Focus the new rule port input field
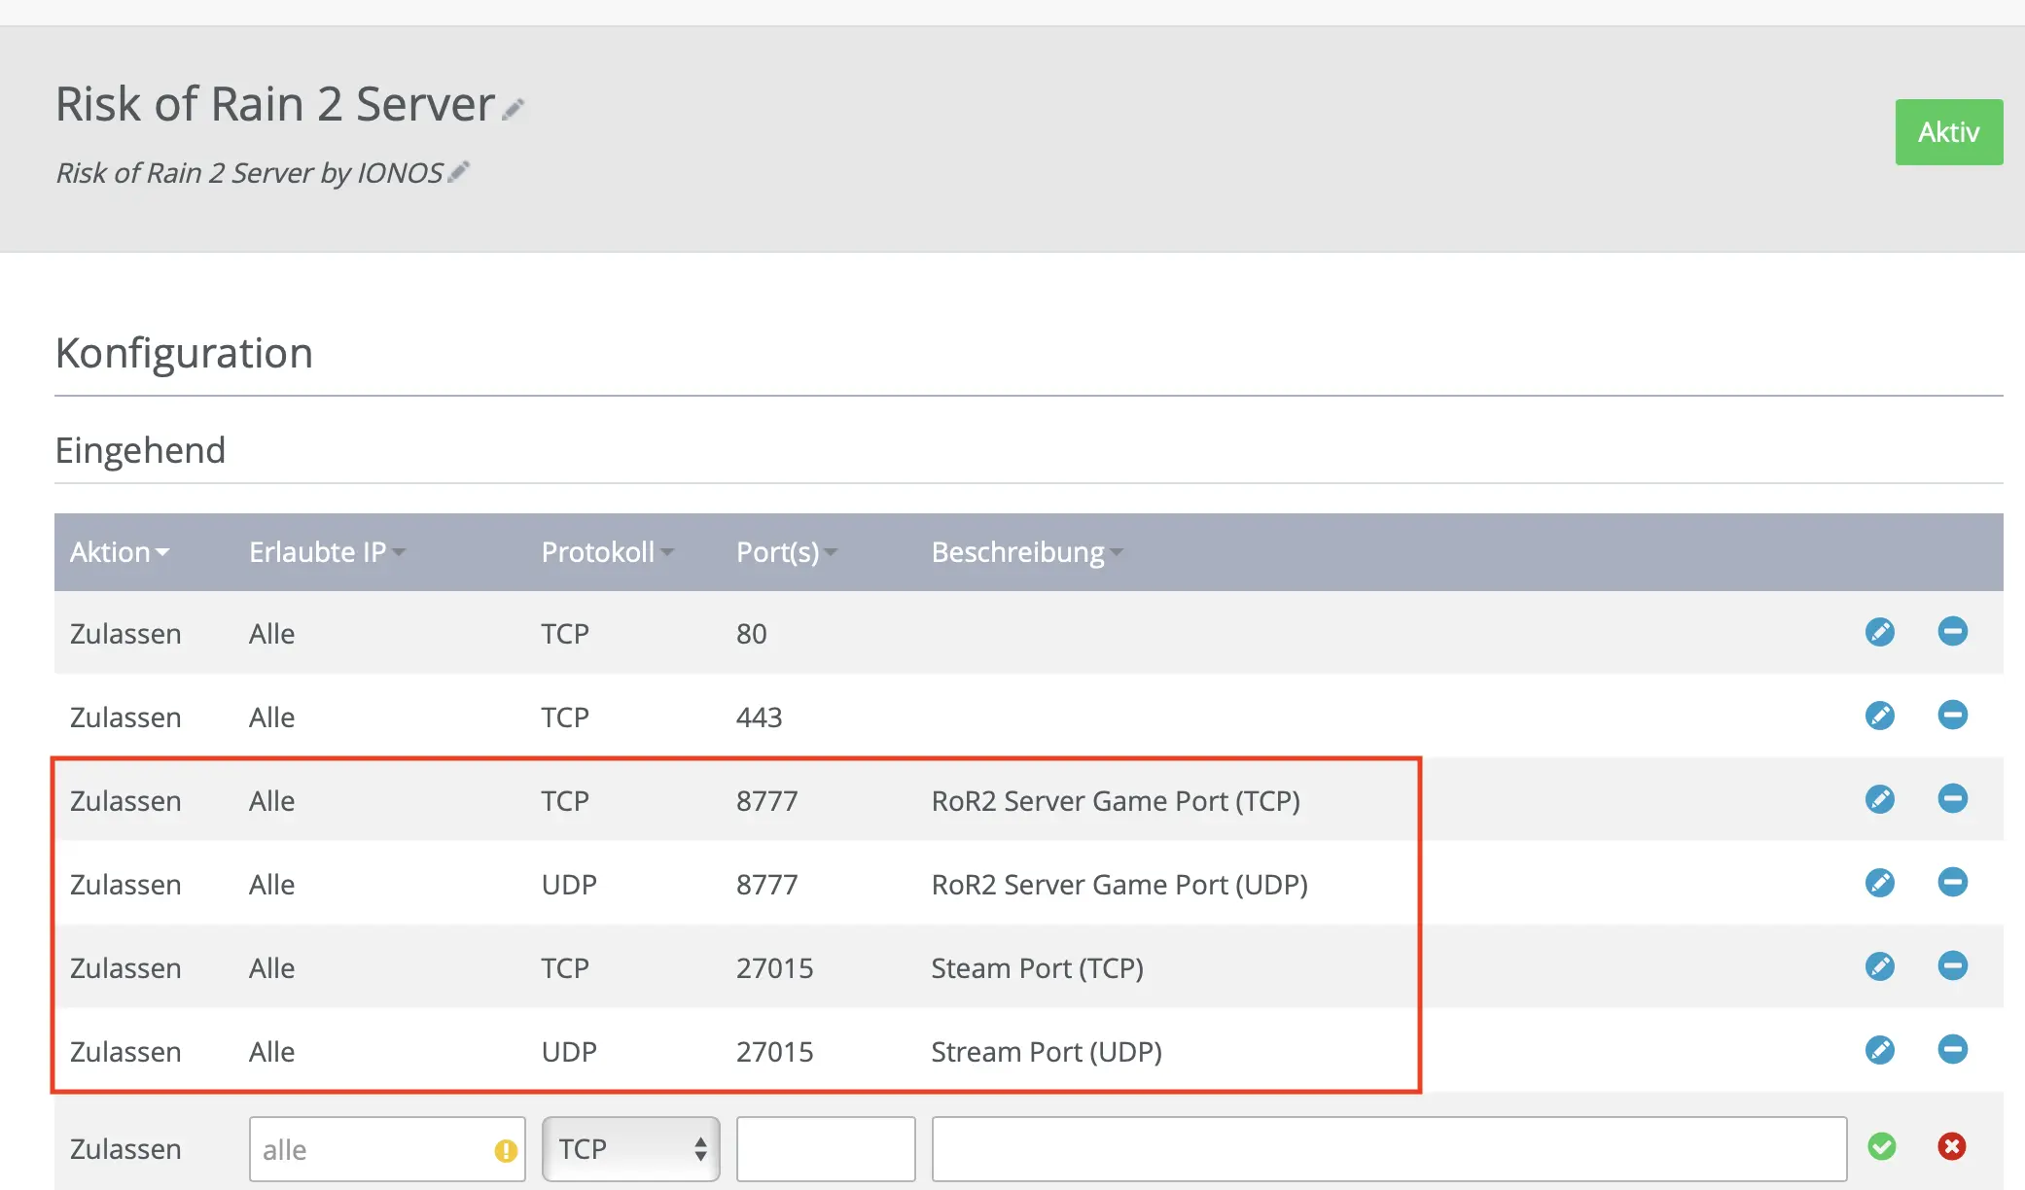Screen dimensions: 2025x1190 click(x=826, y=1149)
